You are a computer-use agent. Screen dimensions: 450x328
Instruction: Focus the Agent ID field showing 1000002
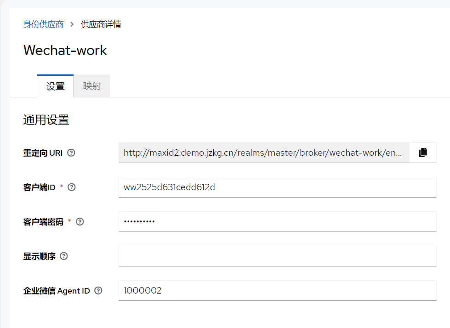tap(278, 290)
